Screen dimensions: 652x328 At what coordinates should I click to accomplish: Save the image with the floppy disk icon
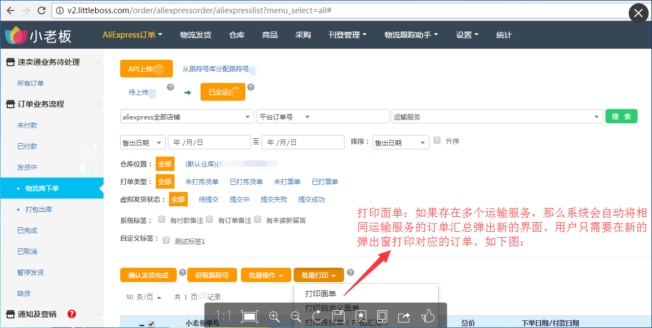pos(338,317)
